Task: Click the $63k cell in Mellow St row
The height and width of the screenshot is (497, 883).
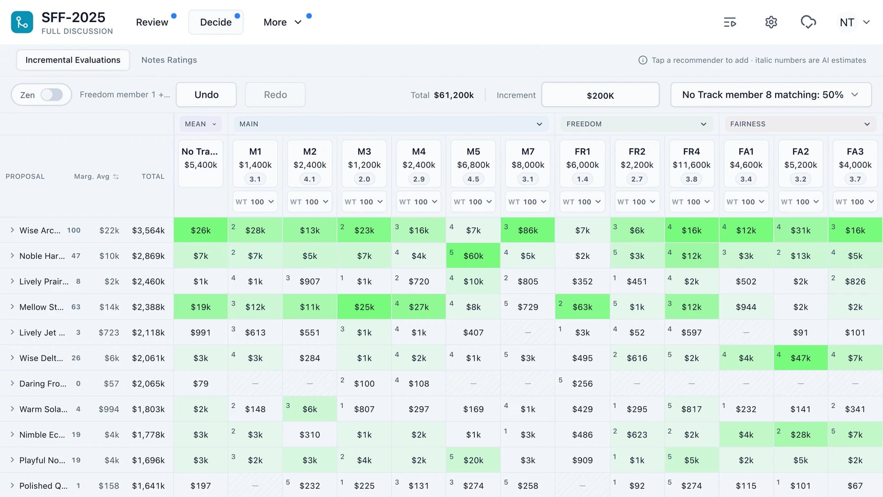Action: pyautogui.click(x=582, y=307)
